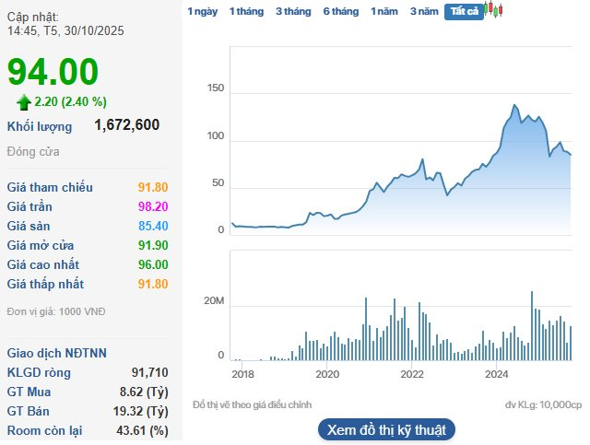Select the "Tất cả" range tab
The height and width of the screenshot is (445, 590).
(464, 11)
